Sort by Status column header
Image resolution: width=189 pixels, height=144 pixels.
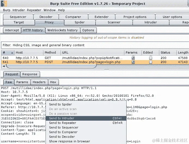[x=168, y=52]
